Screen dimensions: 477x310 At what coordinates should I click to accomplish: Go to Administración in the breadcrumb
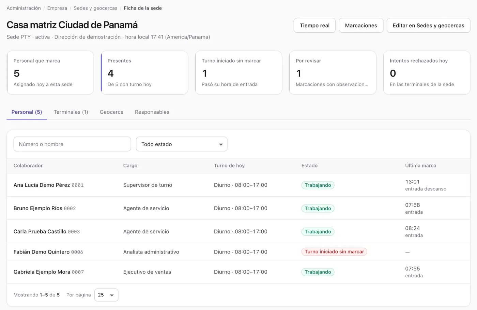[x=24, y=8]
